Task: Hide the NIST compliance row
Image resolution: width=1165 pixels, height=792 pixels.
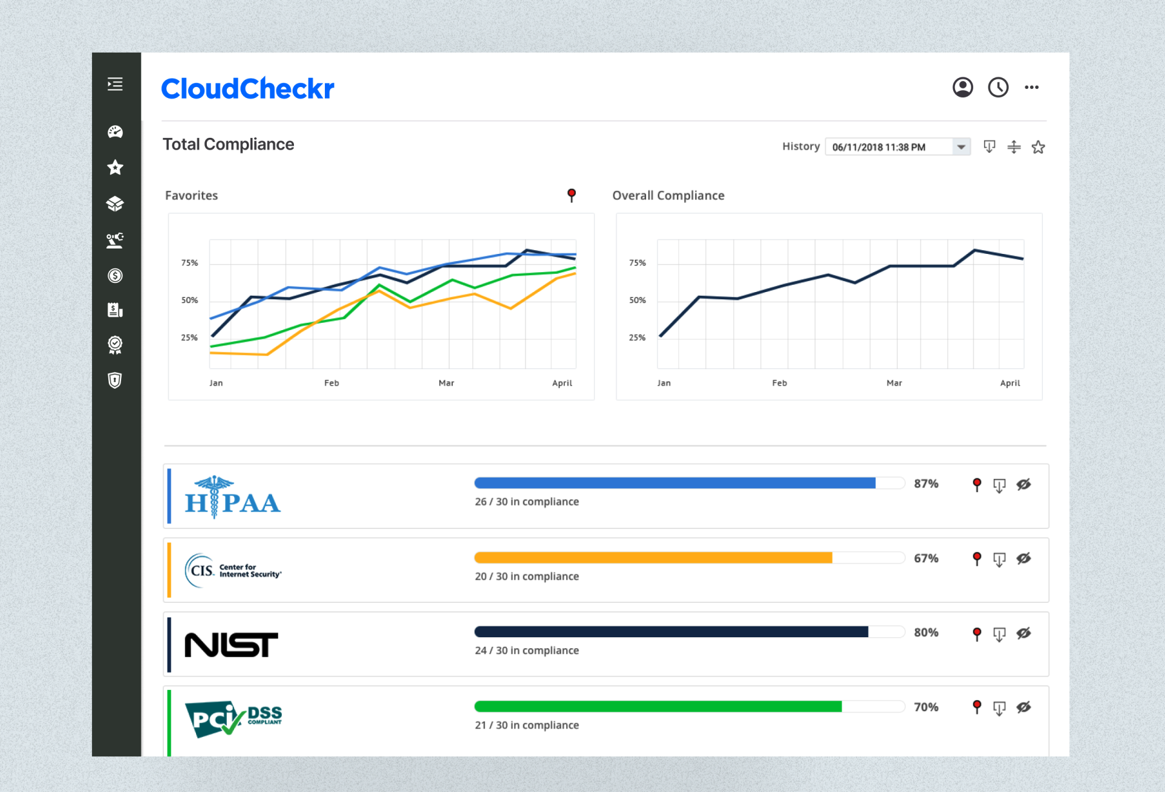Action: [1023, 633]
